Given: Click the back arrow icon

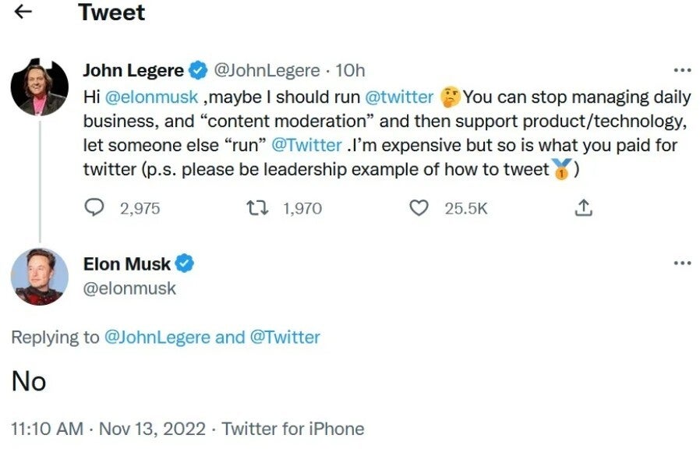Looking at the screenshot, I should pos(23,12).
